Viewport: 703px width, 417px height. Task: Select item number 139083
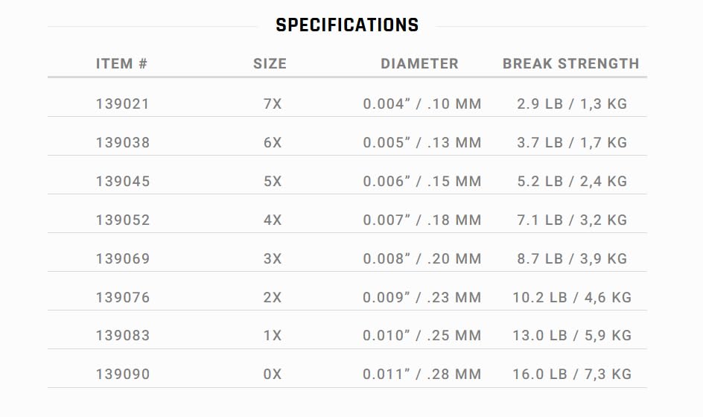[x=123, y=335]
